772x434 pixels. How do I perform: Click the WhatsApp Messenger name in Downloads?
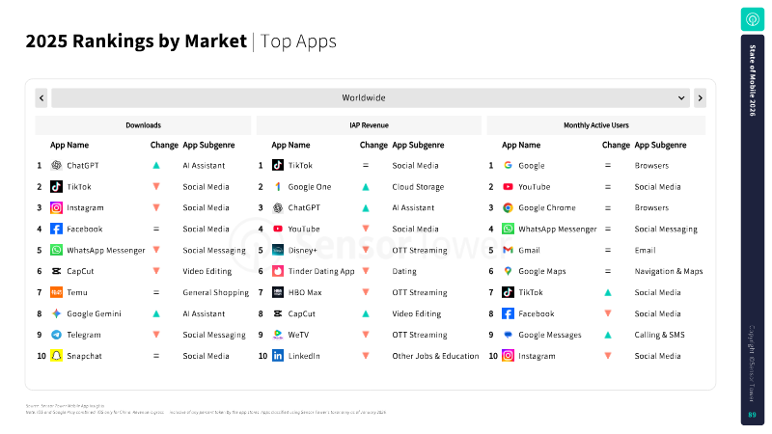[x=106, y=250]
